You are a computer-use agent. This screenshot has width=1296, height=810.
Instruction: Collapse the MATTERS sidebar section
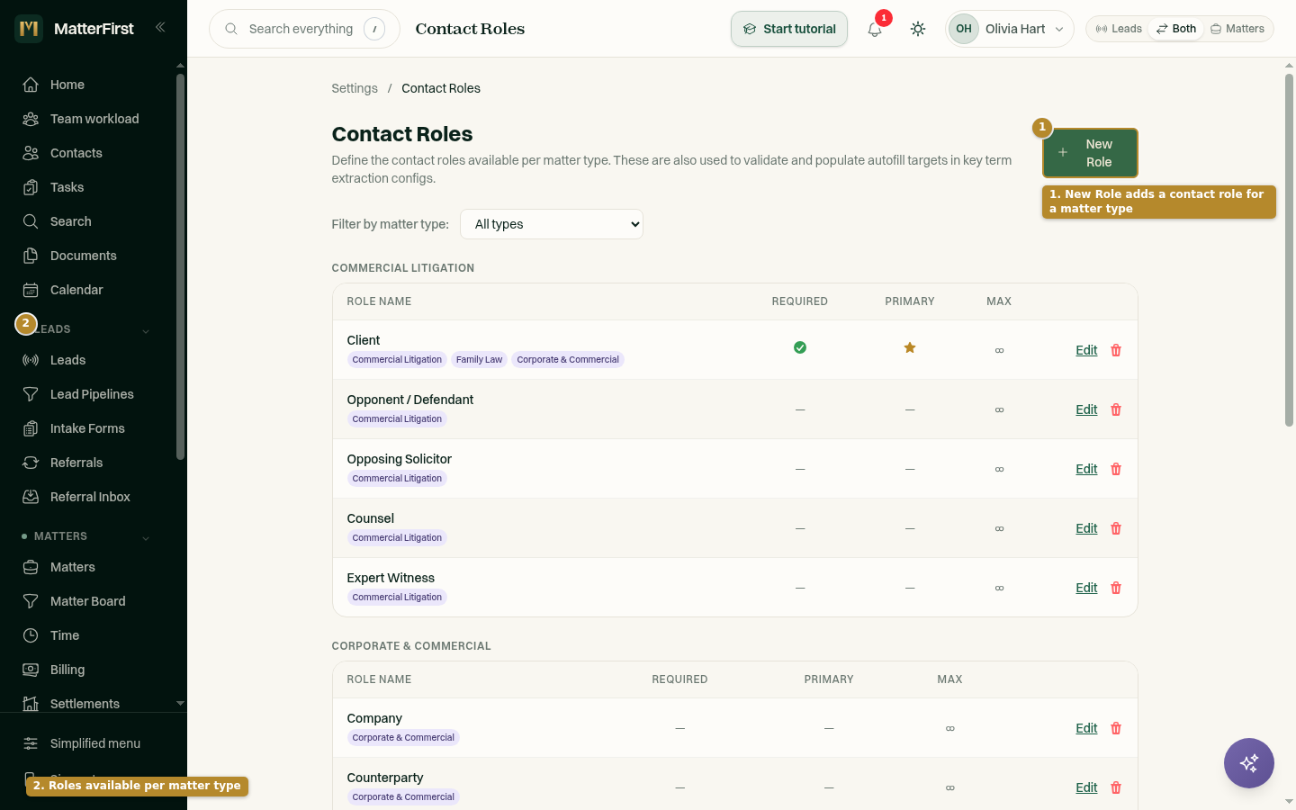point(146,537)
